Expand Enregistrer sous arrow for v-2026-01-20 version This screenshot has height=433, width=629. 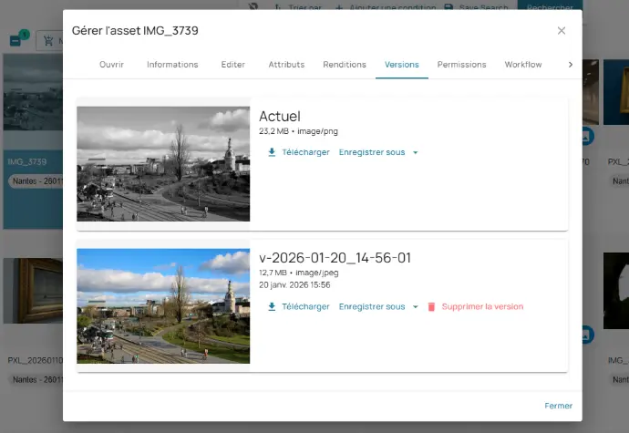pyautogui.click(x=416, y=307)
